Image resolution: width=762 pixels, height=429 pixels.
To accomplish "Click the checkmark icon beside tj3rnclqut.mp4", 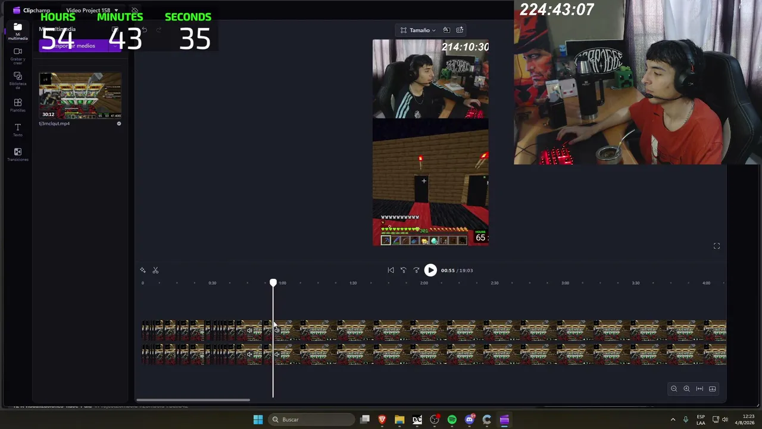I will (x=118, y=124).
